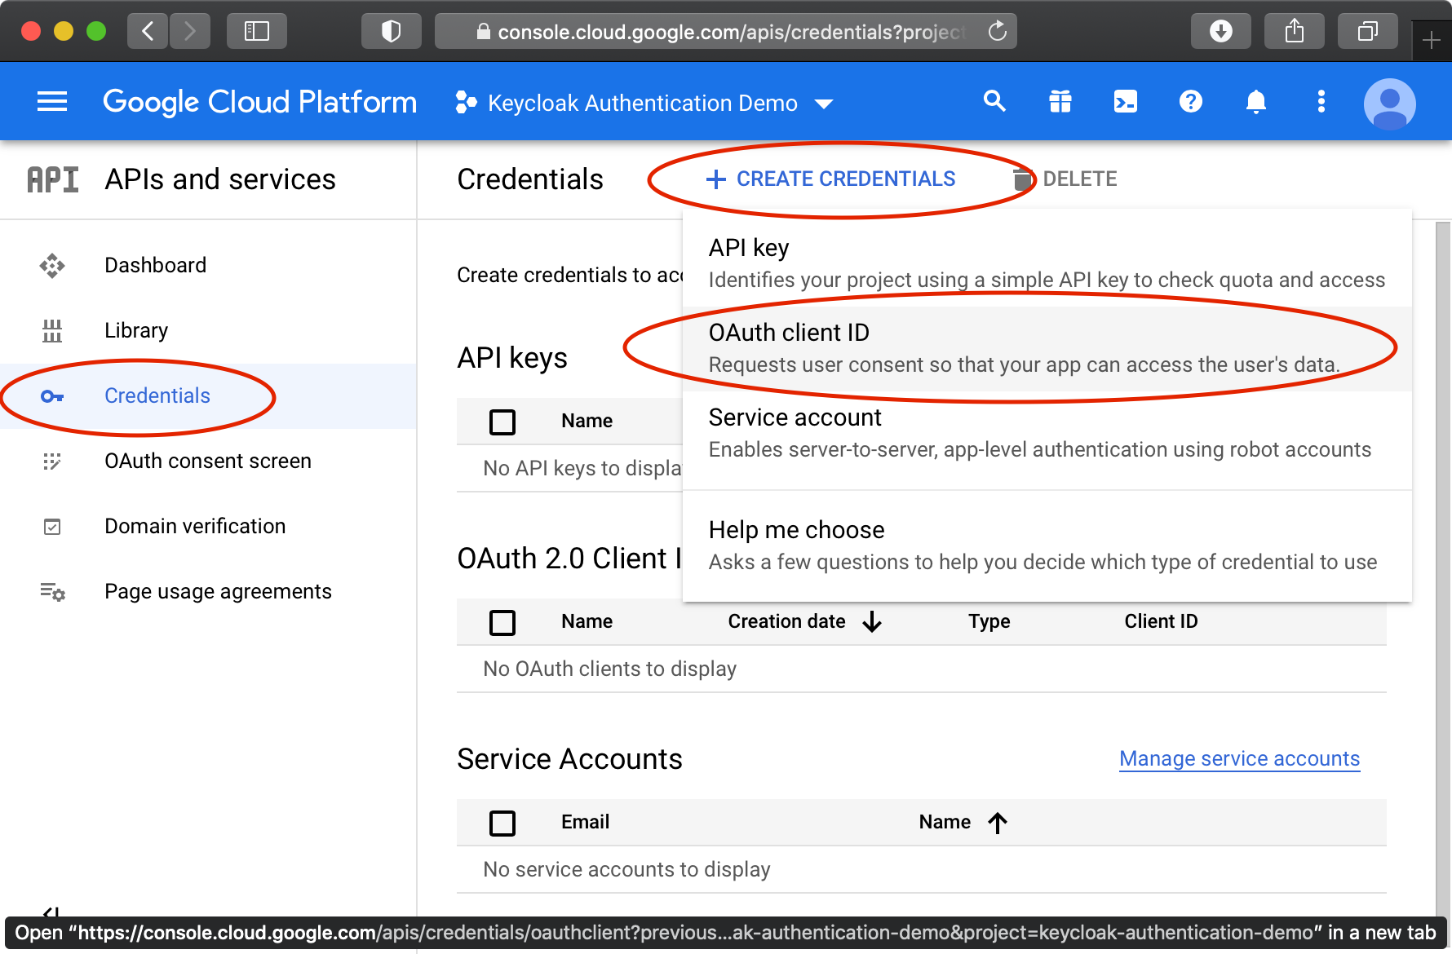This screenshot has width=1452, height=954.
Task: Click the profile avatar
Action: [1390, 101]
